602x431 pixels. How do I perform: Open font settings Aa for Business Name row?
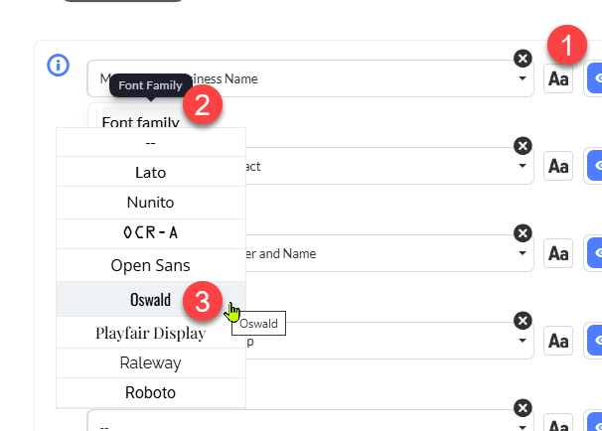pyautogui.click(x=558, y=78)
